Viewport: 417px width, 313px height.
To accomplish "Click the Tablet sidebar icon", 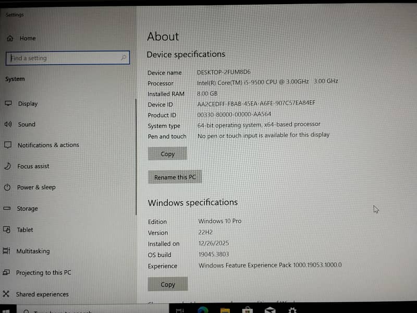I will coord(7,230).
